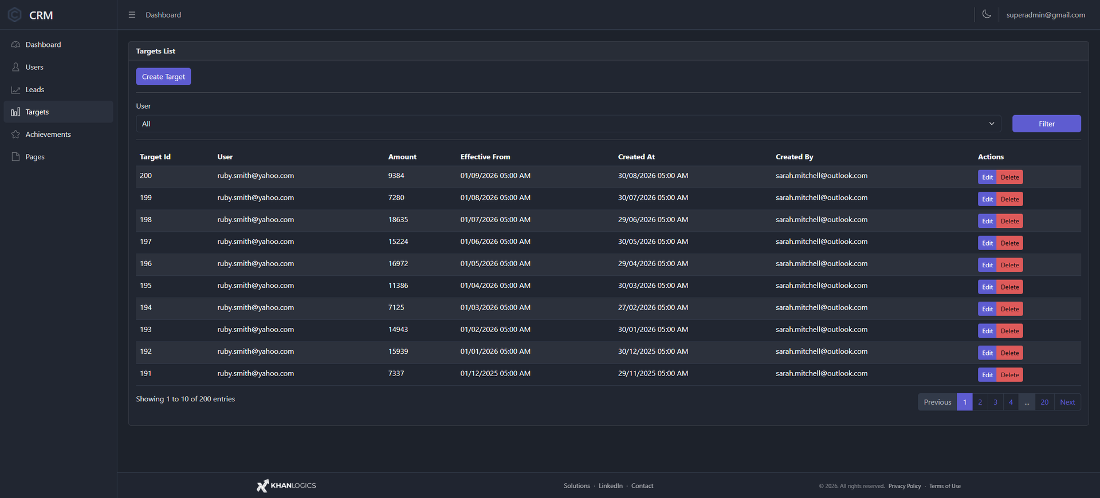Delete target 199
The height and width of the screenshot is (498, 1100).
[1009, 199]
